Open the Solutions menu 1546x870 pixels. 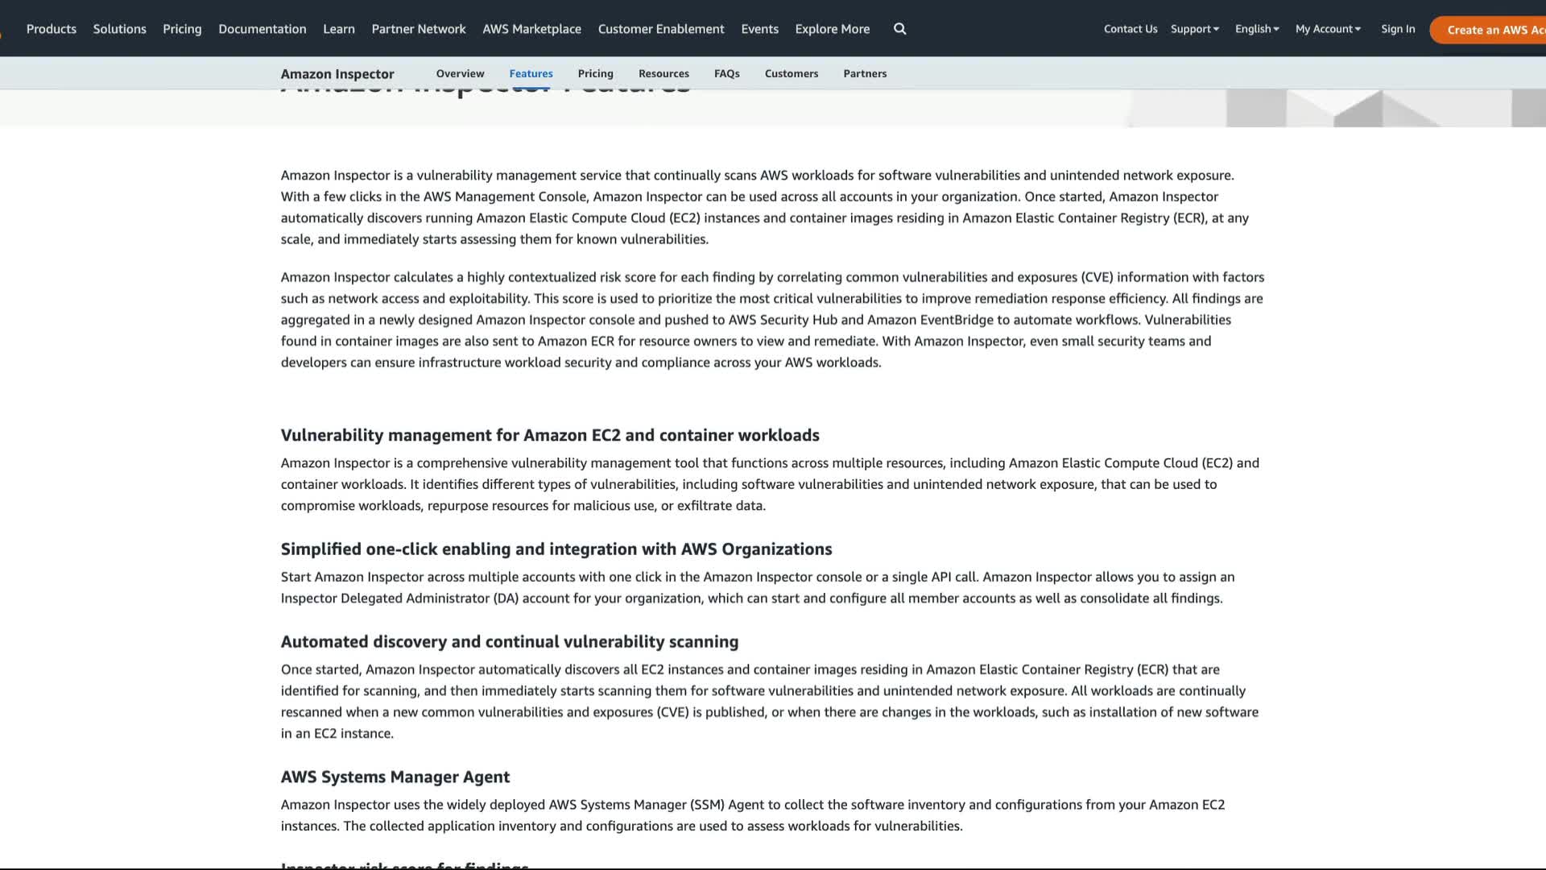pyautogui.click(x=119, y=29)
